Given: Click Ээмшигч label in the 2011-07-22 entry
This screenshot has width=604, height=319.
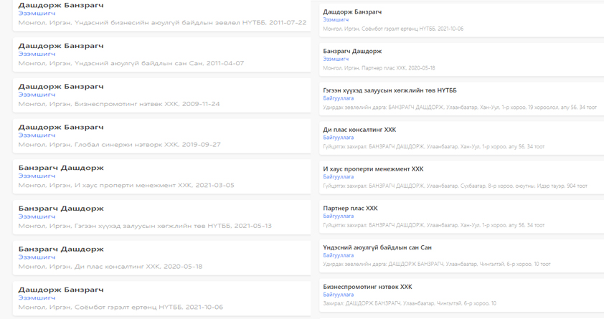Looking at the screenshot, I should pyautogui.click(x=37, y=14).
